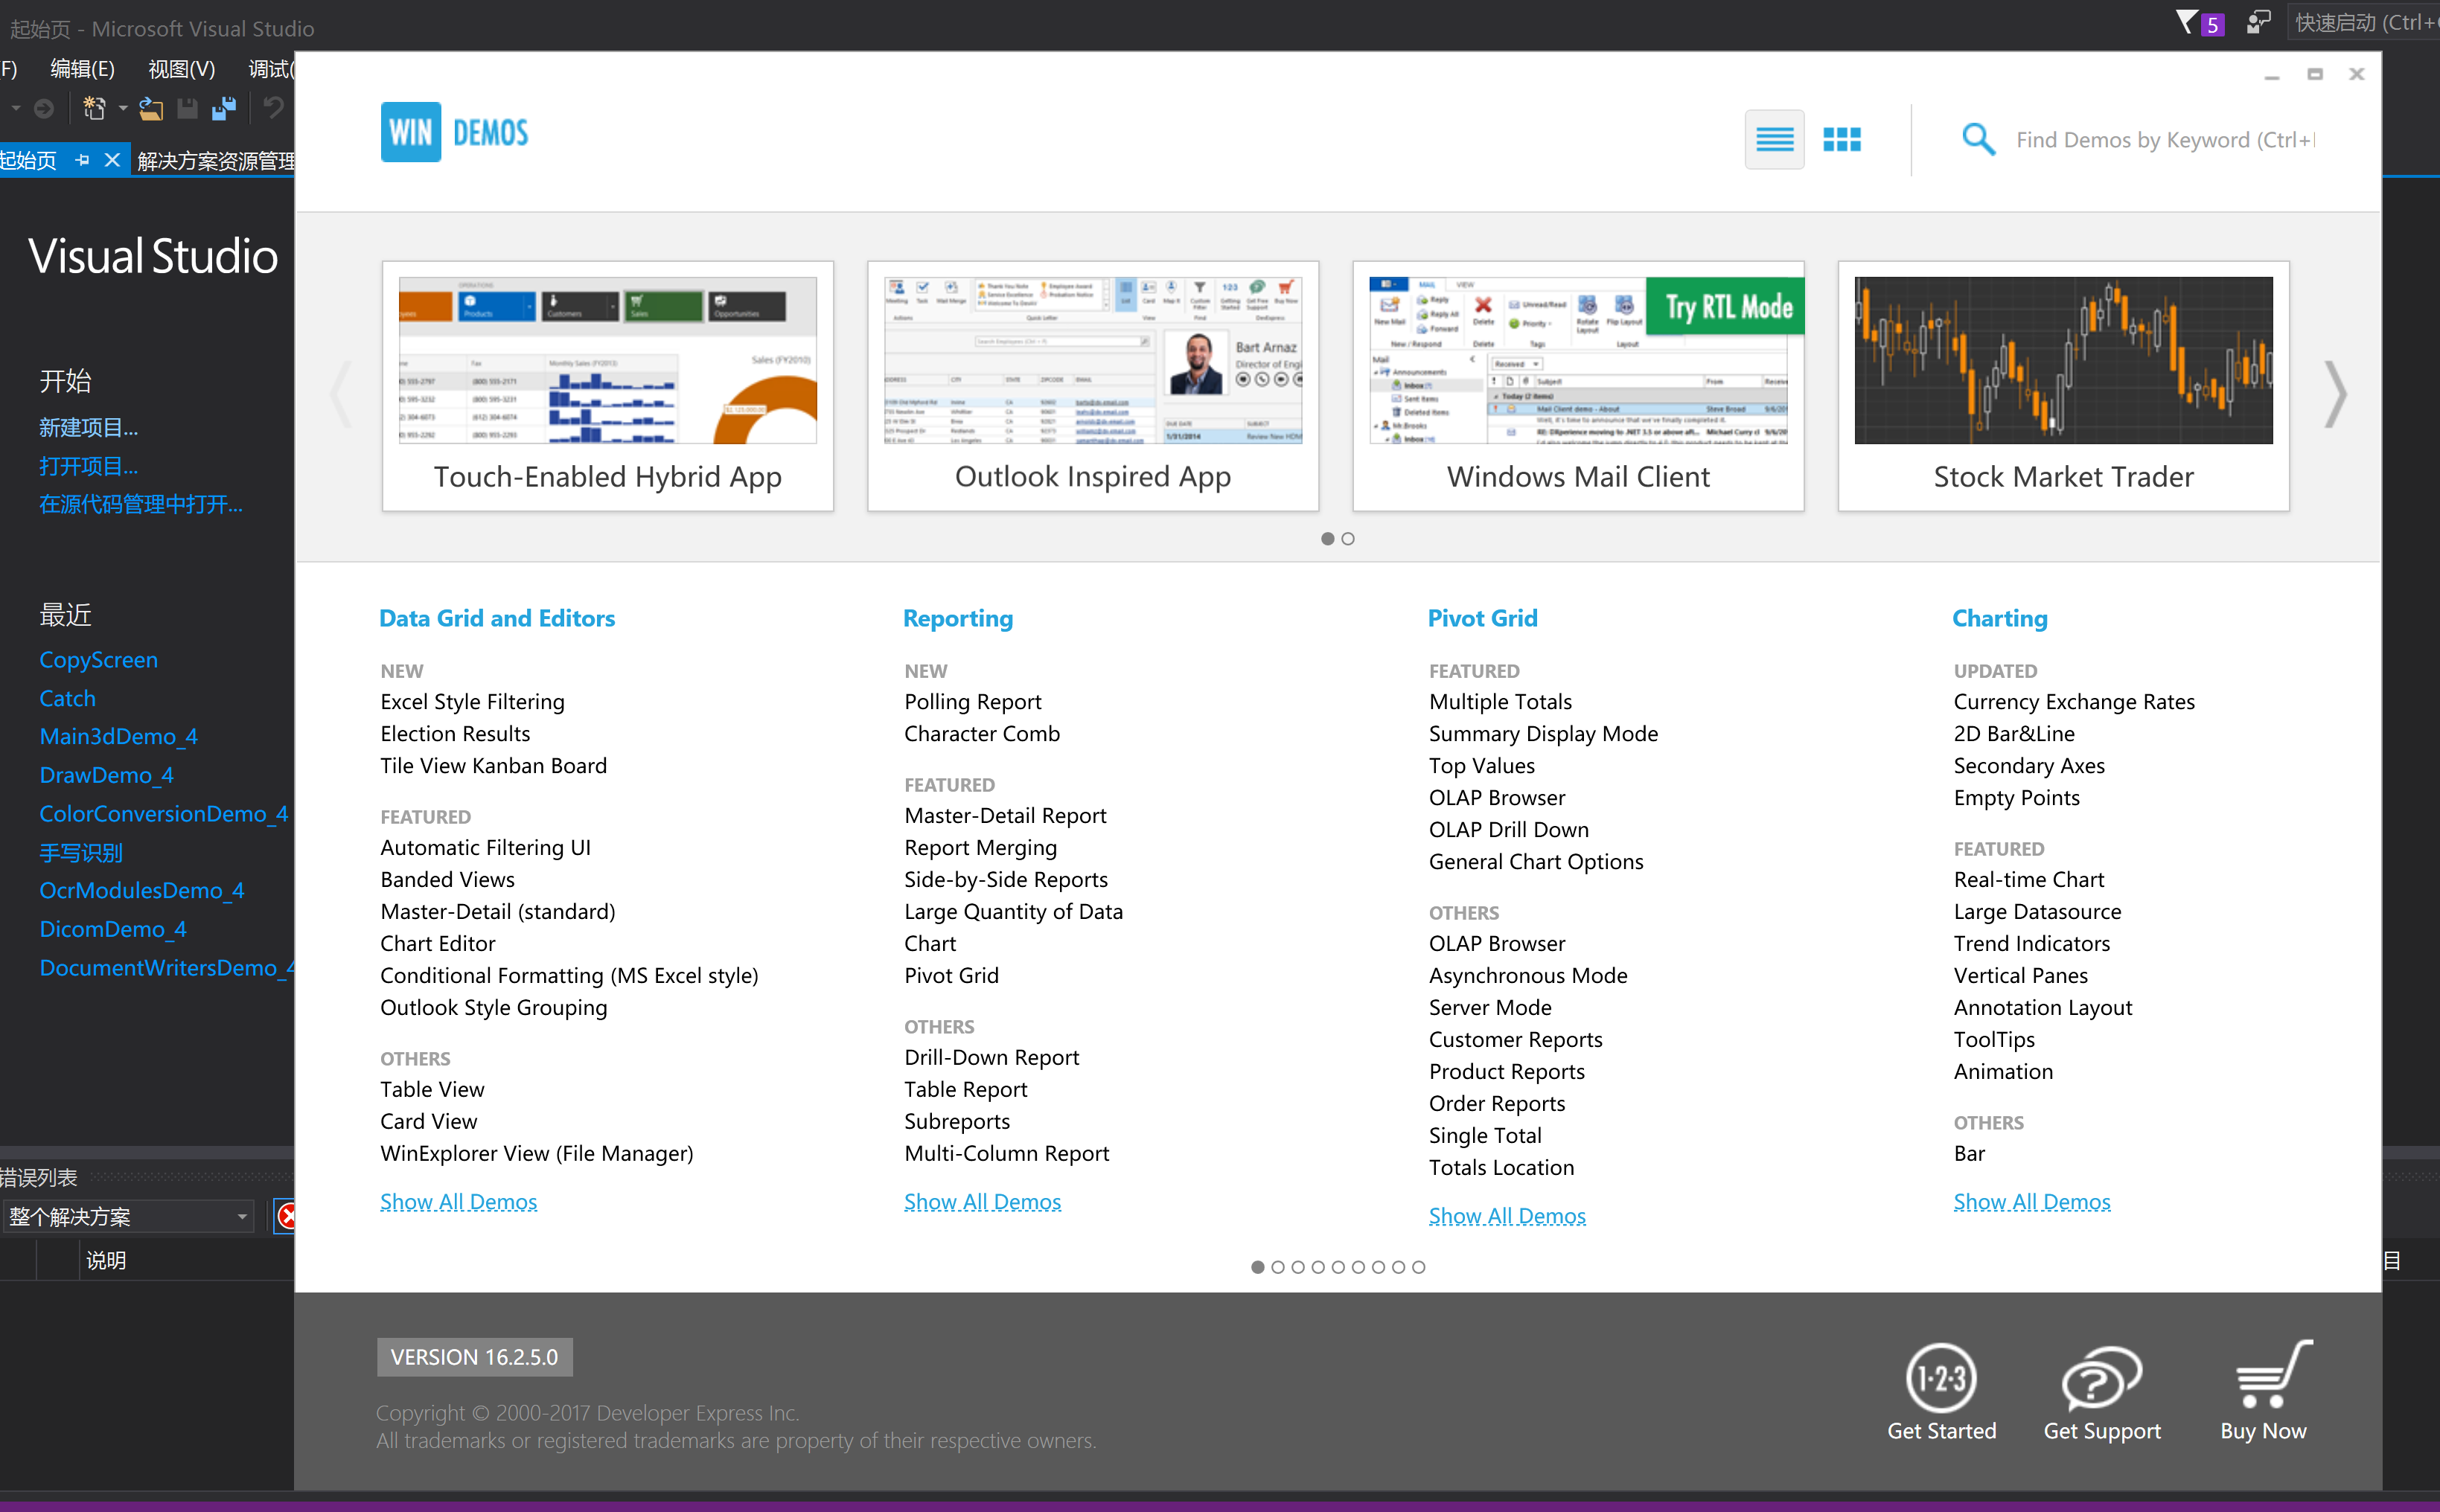Open Charting category heading

click(x=2000, y=618)
